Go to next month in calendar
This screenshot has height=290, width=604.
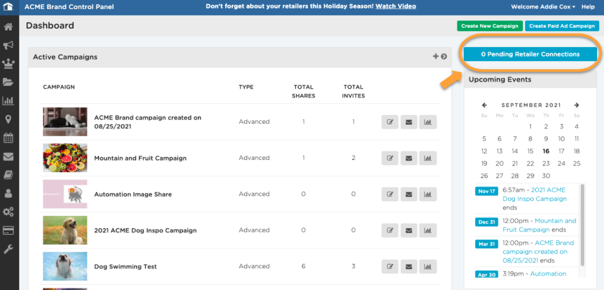(576, 105)
